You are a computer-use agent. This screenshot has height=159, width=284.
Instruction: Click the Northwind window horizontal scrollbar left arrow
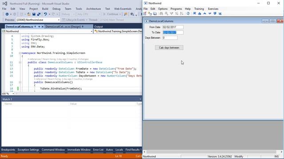145,152
